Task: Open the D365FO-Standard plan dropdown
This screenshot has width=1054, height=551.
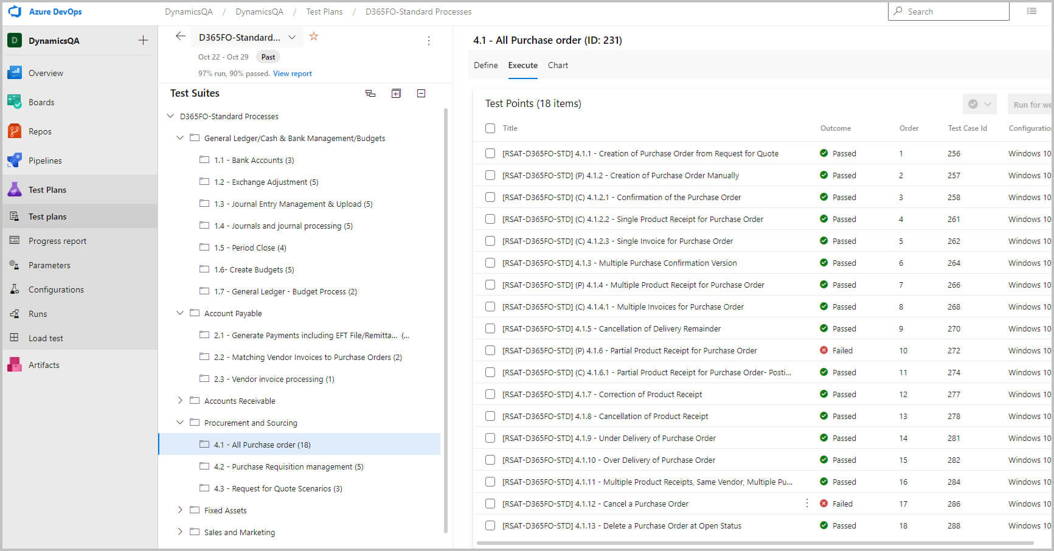Action: [x=292, y=37]
